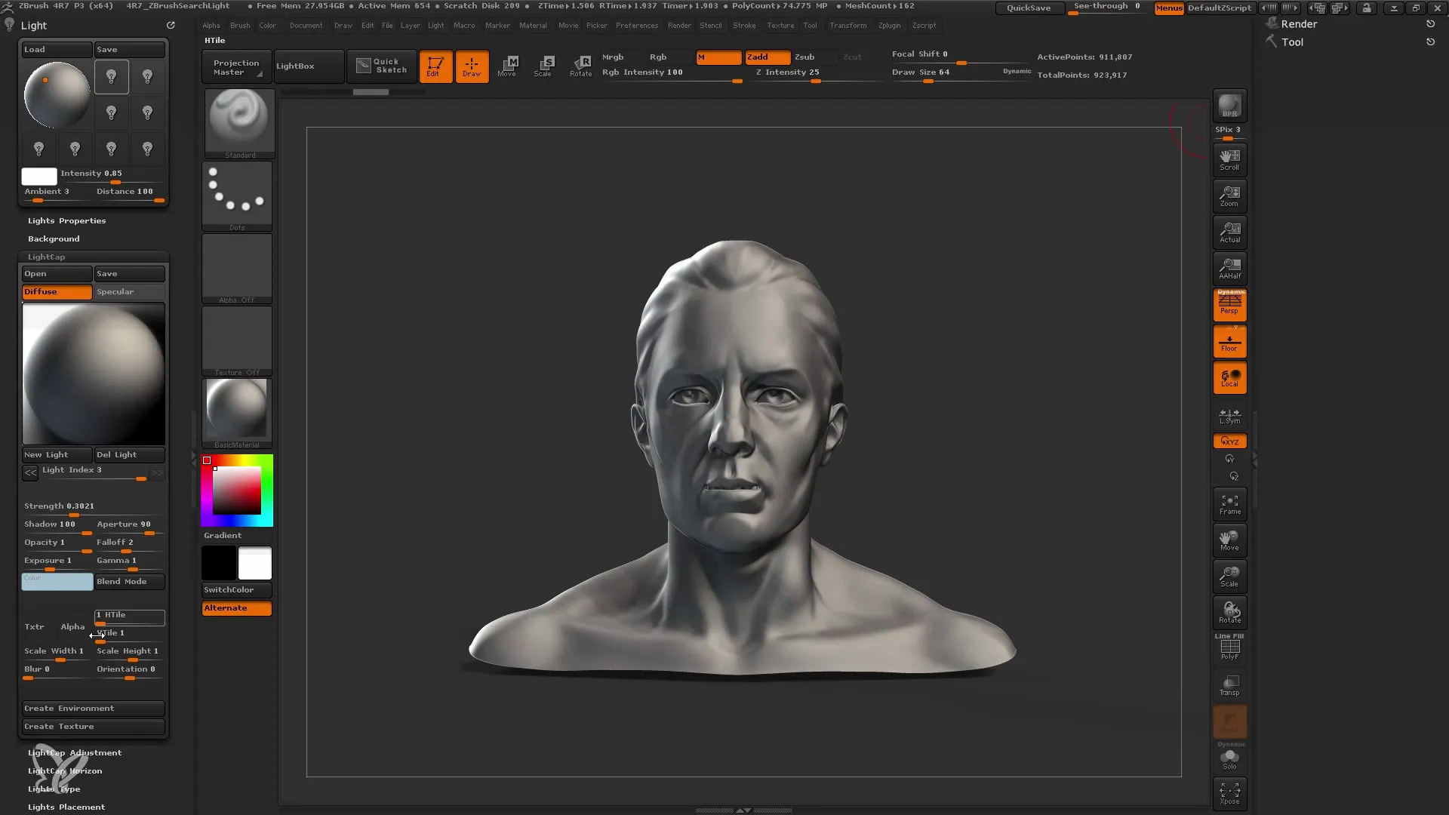Switch LightCap to Specular tab
The image size is (1449, 815).
point(129,292)
